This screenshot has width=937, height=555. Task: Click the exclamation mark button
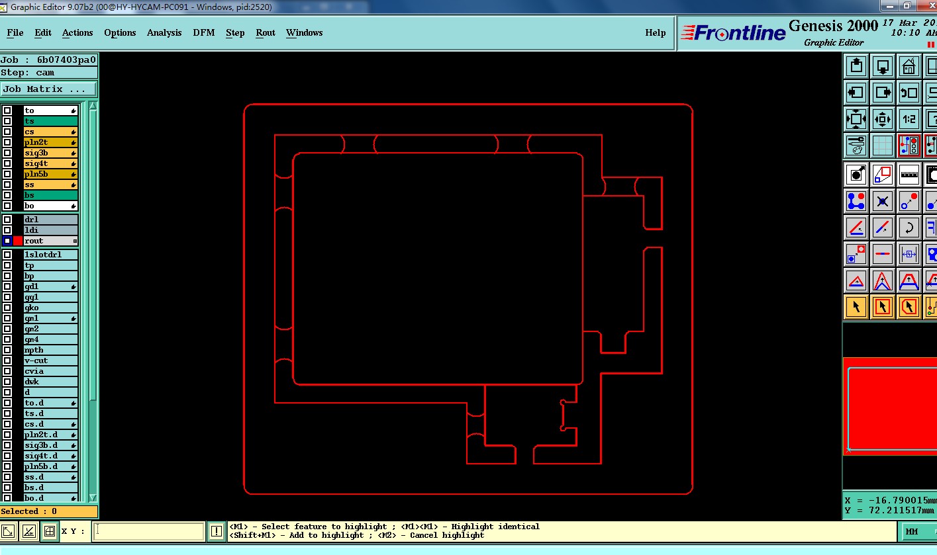click(x=217, y=531)
